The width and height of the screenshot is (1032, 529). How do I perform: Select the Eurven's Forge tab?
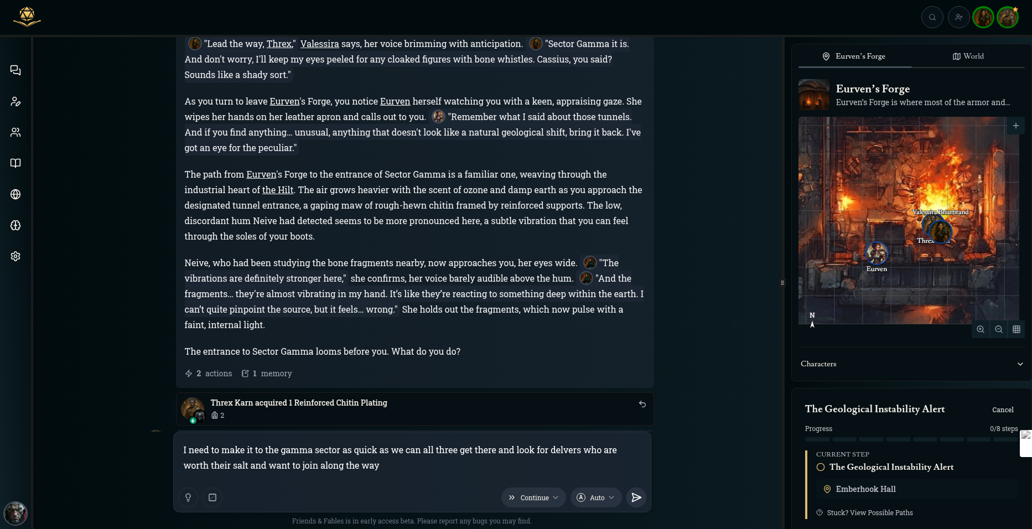click(x=854, y=56)
